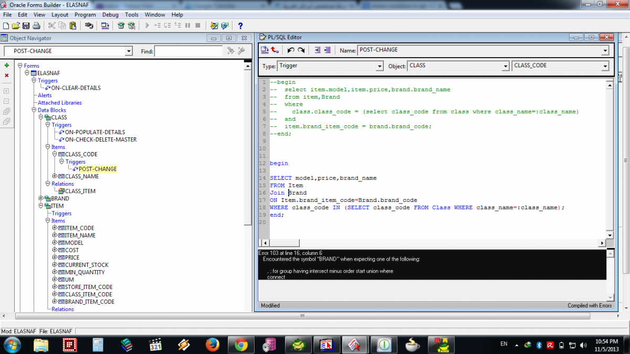Expand the BRAND data block node
The image size is (630, 354).
41,198
